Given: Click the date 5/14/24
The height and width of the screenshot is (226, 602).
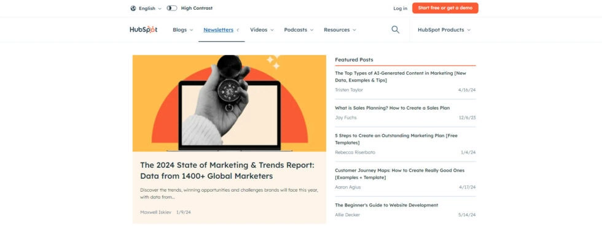Looking at the screenshot, I should [x=467, y=214].
